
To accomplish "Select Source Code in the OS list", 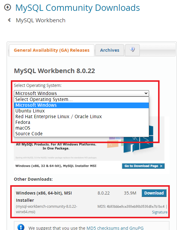I will pos(81,134).
